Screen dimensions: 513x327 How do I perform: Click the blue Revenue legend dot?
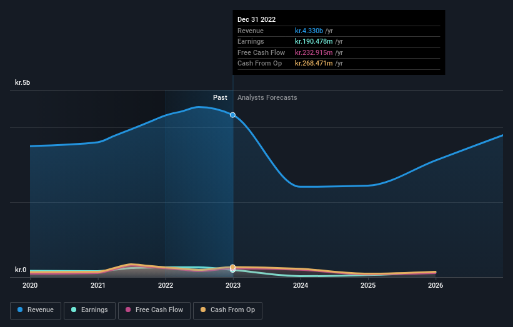coord(20,310)
